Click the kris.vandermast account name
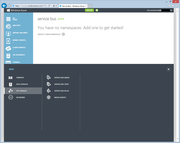Image resolution: width=180 pixels, height=143 pixels. click(x=154, y=10)
